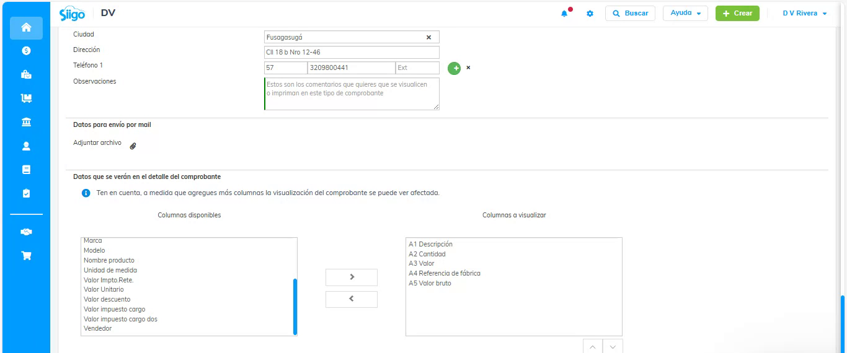Click the page vertical scrollbar
This screenshot has width=847, height=353.
click(x=843, y=324)
